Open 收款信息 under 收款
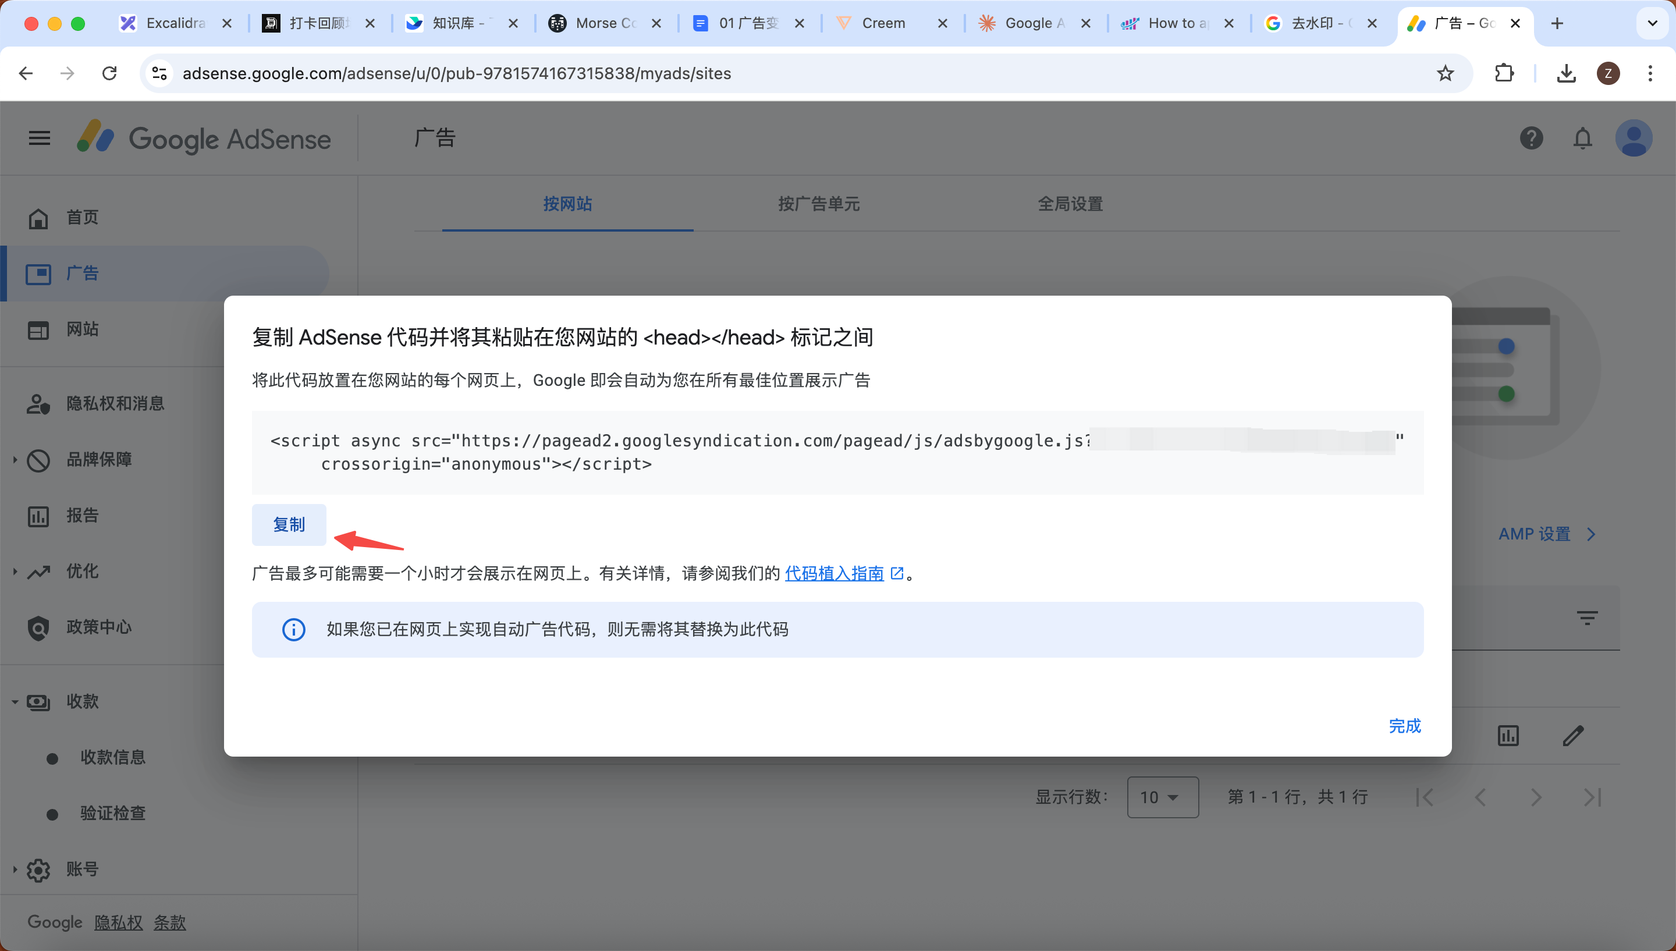 pyautogui.click(x=112, y=758)
